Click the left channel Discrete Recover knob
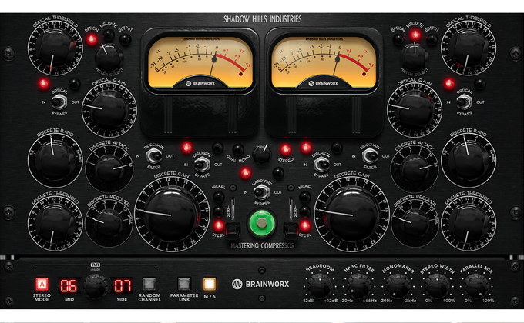 (109, 223)
